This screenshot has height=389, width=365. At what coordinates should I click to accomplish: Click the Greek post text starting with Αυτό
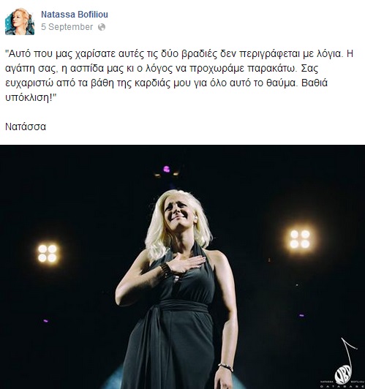pos(179,75)
